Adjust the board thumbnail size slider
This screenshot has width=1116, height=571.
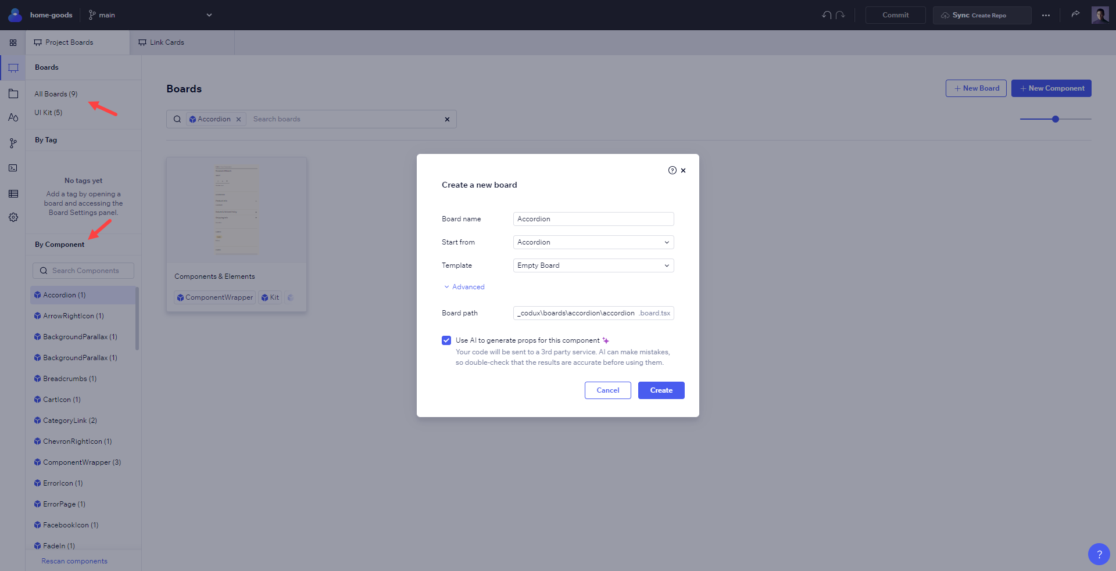(x=1056, y=119)
